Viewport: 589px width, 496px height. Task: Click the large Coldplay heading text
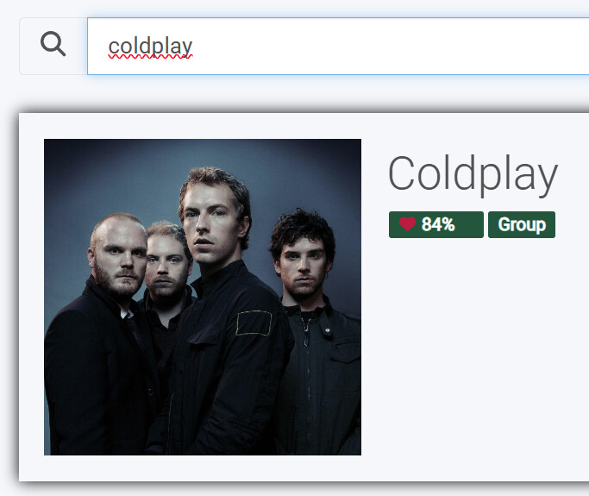[473, 174]
